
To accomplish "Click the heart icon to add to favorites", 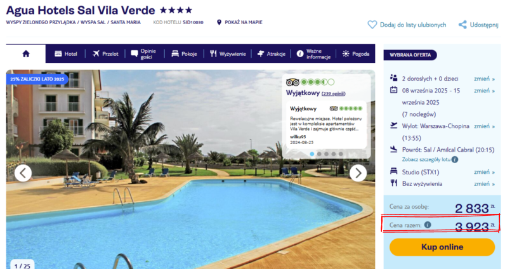I will click(x=372, y=25).
